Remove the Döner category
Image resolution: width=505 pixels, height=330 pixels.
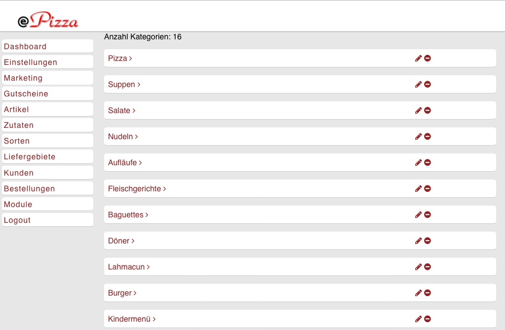pos(428,240)
